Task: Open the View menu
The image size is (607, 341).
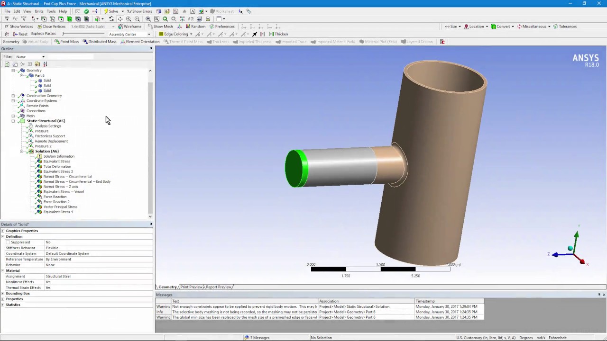Action: (28, 11)
